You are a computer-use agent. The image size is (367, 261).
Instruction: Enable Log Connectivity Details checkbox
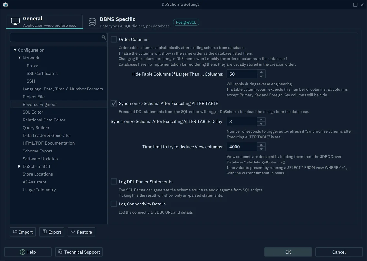click(114, 204)
